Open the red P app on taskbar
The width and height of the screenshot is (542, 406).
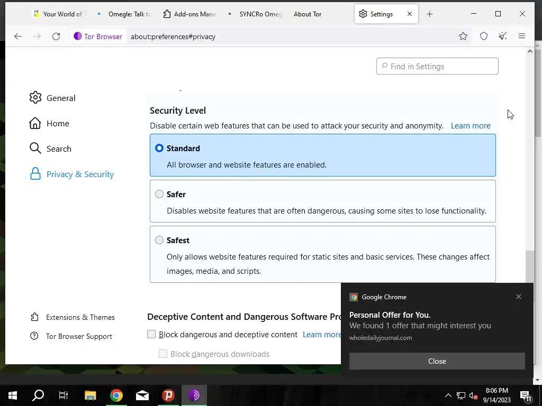click(168, 395)
